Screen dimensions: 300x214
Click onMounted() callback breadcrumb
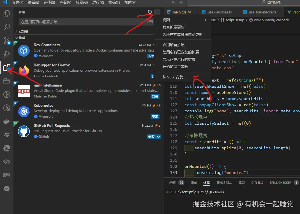tap(269, 20)
